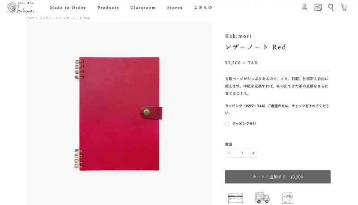Open the calendar icon in header
Image resolution: width=358 pixels, height=205 pixels.
click(318, 7)
